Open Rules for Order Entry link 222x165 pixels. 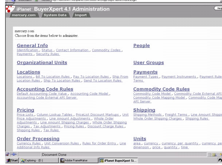coord(99,143)
